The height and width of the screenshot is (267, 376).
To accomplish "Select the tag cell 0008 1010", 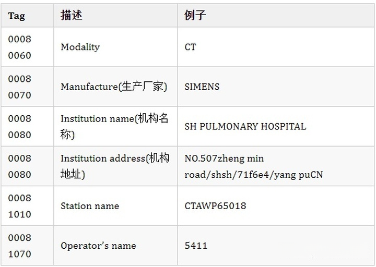I will 20,206.
